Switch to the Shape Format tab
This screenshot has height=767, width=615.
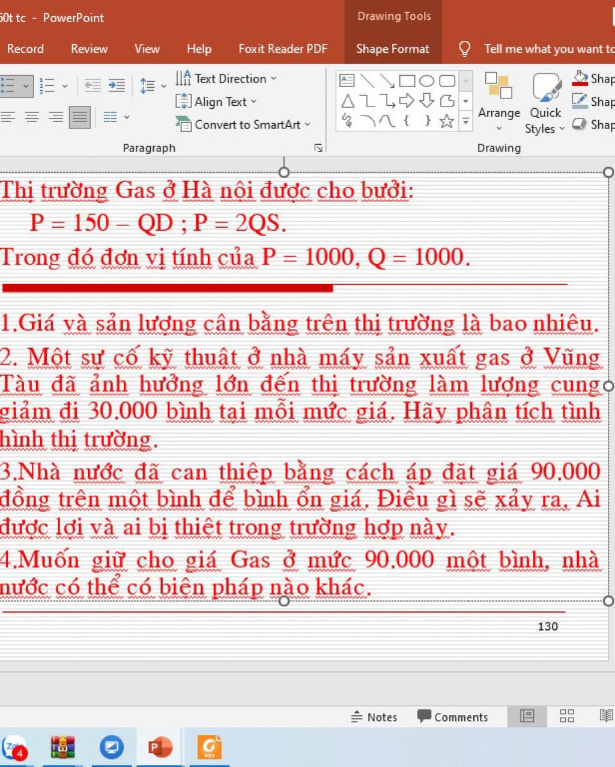click(x=392, y=49)
